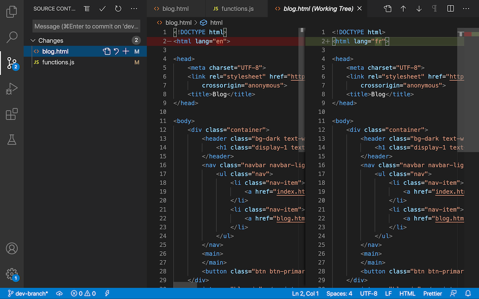Open Run and Debug panel
The image size is (479, 299).
(x=12, y=88)
